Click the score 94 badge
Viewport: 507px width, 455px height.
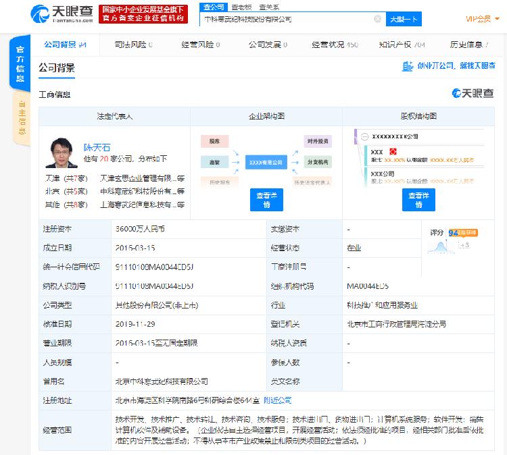click(462, 233)
